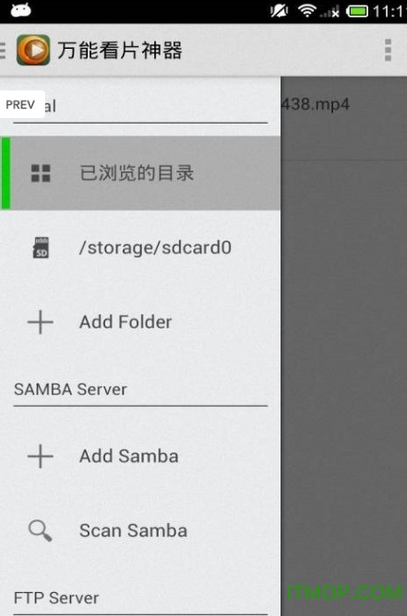
Task: Tap the hamburger drawer toggle icon
Action: click(x=3, y=50)
